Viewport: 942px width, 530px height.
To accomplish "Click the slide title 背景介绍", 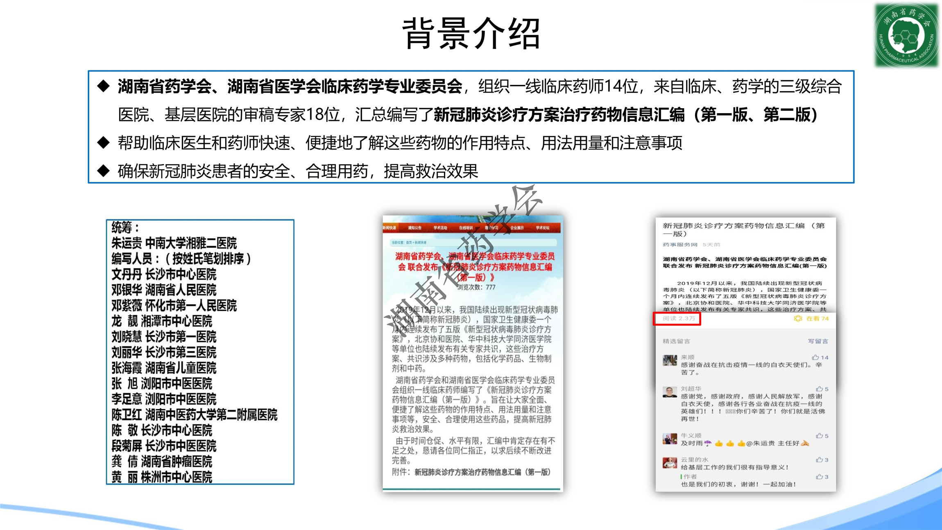I will (471, 34).
